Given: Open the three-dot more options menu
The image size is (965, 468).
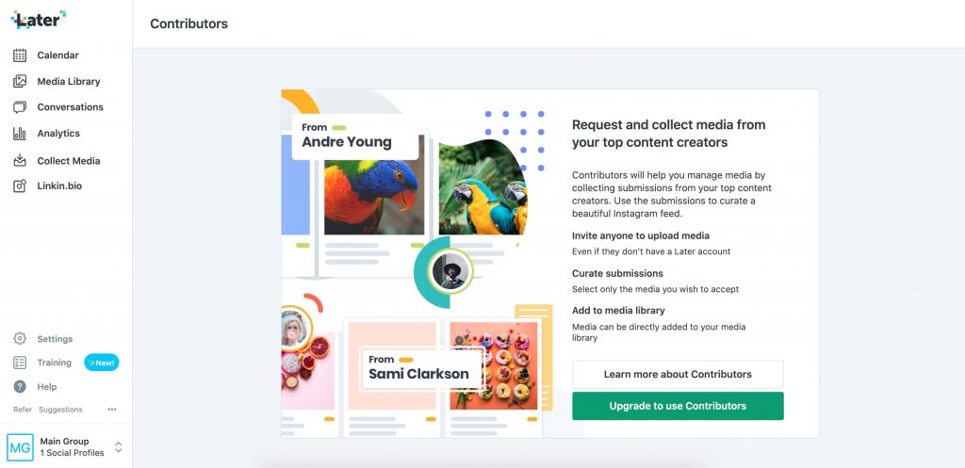Looking at the screenshot, I should click(112, 410).
